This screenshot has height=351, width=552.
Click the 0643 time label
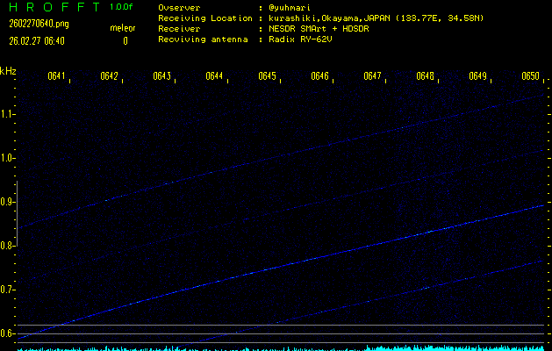coord(161,76)
